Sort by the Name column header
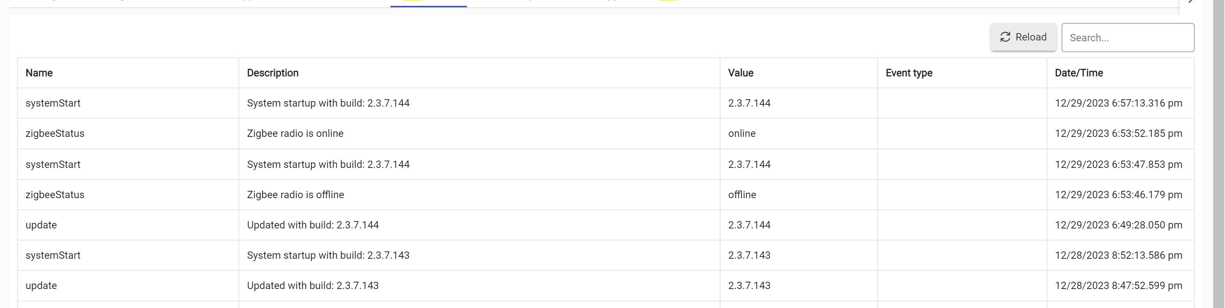The image size is (1225, 308). point(39,73)
